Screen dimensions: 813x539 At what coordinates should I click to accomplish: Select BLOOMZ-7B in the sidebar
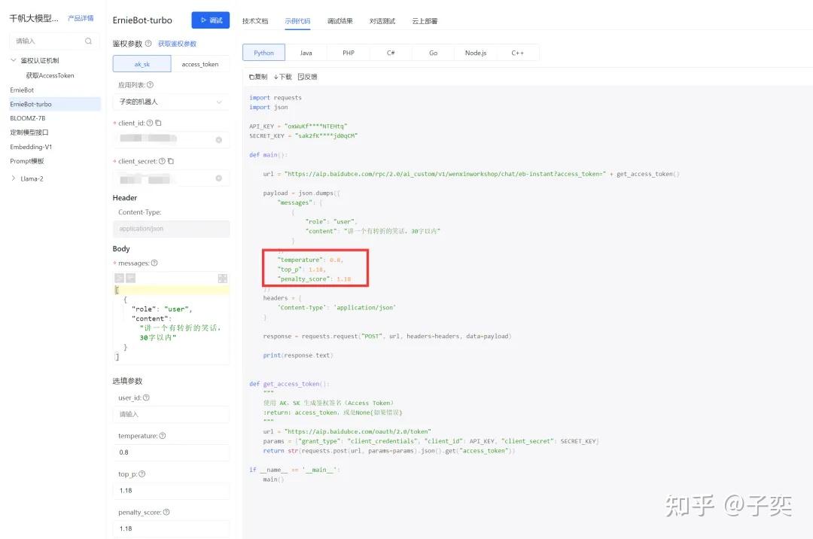click(28, 118)
